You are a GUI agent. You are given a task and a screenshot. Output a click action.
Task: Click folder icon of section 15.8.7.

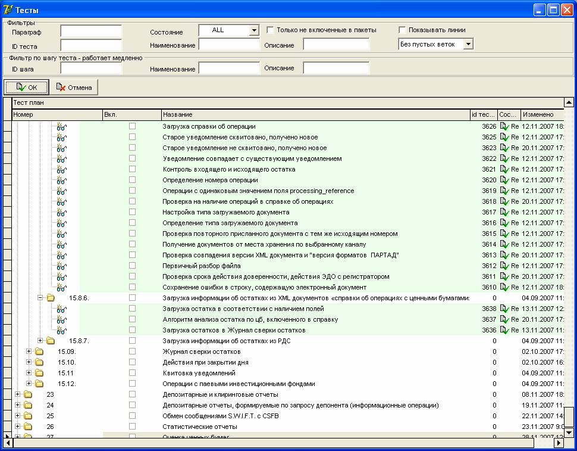click(51, 340)
